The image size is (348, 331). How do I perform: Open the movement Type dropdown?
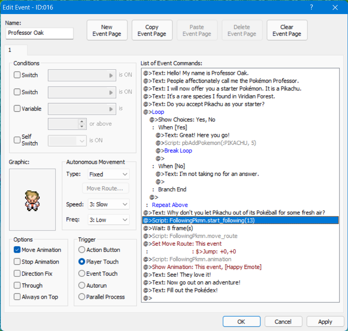(x=108, y=174)
